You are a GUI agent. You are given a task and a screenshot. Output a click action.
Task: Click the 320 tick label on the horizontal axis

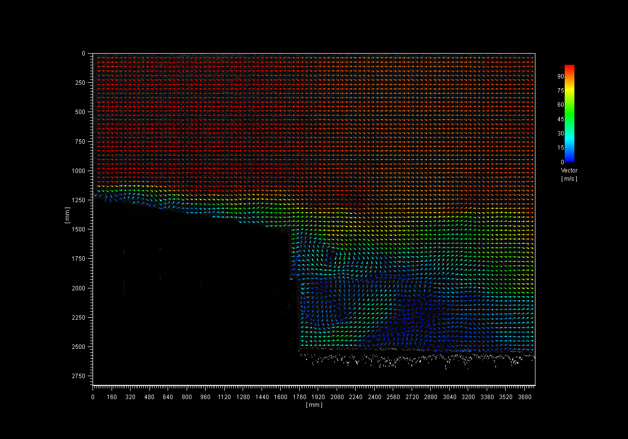coord(130,397)
